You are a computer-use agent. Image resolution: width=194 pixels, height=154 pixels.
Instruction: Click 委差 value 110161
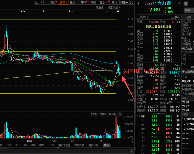coord(175,22)
